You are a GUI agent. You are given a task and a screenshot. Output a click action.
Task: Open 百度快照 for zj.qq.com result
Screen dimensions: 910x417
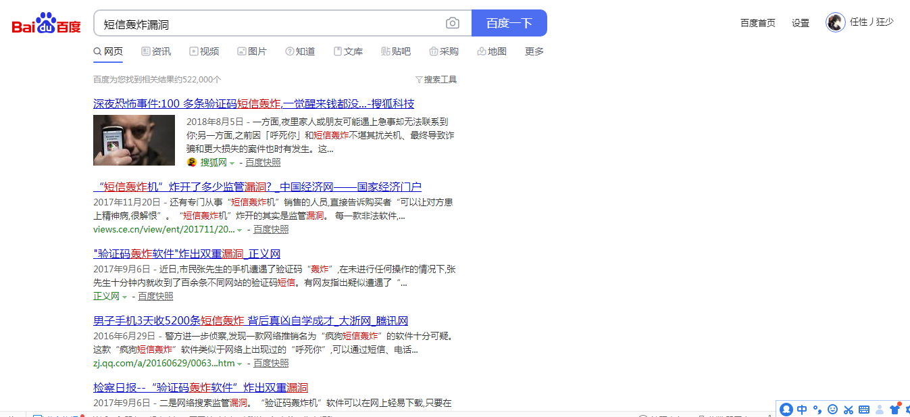click(x=271, y=364)
